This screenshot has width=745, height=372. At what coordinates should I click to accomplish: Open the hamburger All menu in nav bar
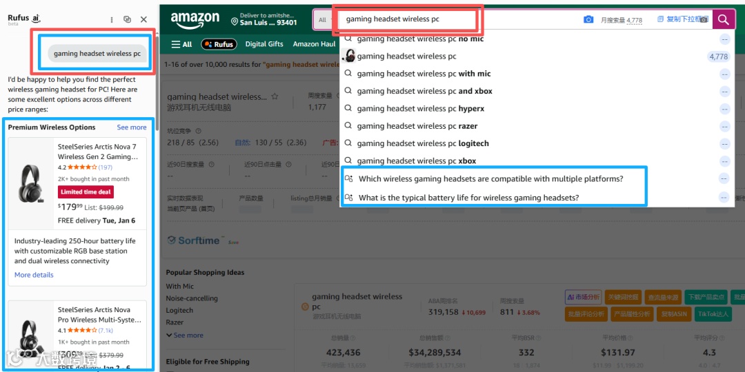coord(181,44)
